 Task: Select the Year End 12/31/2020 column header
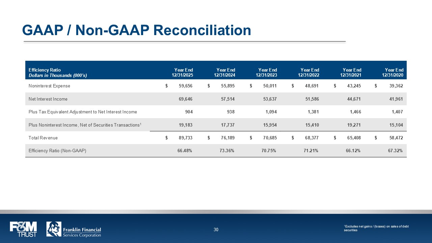tap(393, 73)
